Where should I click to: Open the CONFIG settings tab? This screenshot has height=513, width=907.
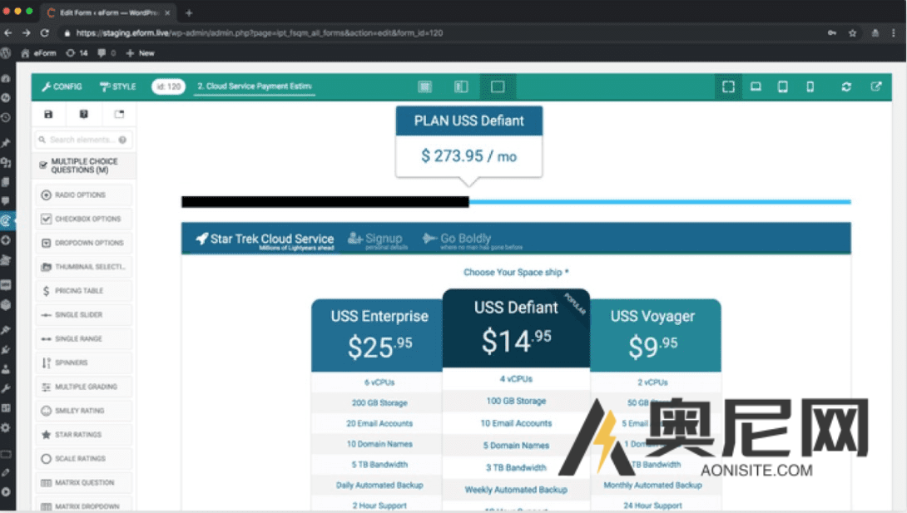[62, 86]
